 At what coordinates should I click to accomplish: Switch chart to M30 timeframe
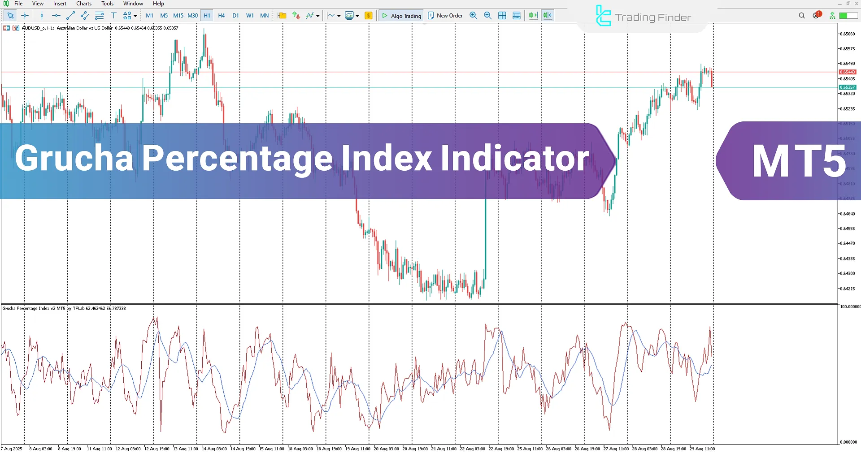(193, 16)
